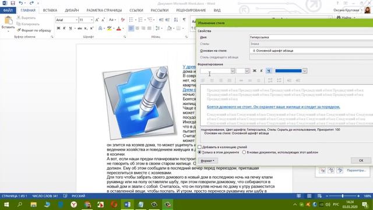Center text in the ribbon Paragraph group
The height and width of the screenshot is (210, 373).
(x=138, y=29)
